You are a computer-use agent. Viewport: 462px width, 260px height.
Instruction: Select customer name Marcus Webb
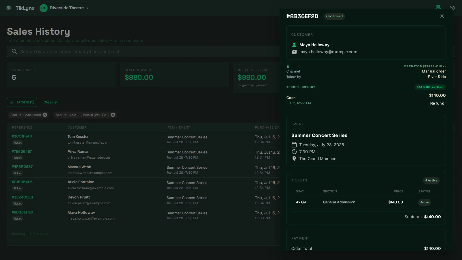pos(79,167)
